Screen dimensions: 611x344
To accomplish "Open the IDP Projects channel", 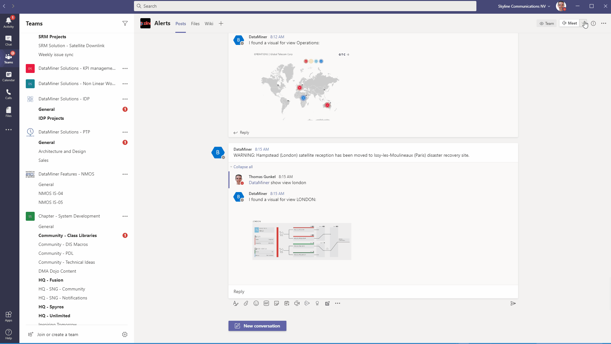I will (x=51, y=118).
